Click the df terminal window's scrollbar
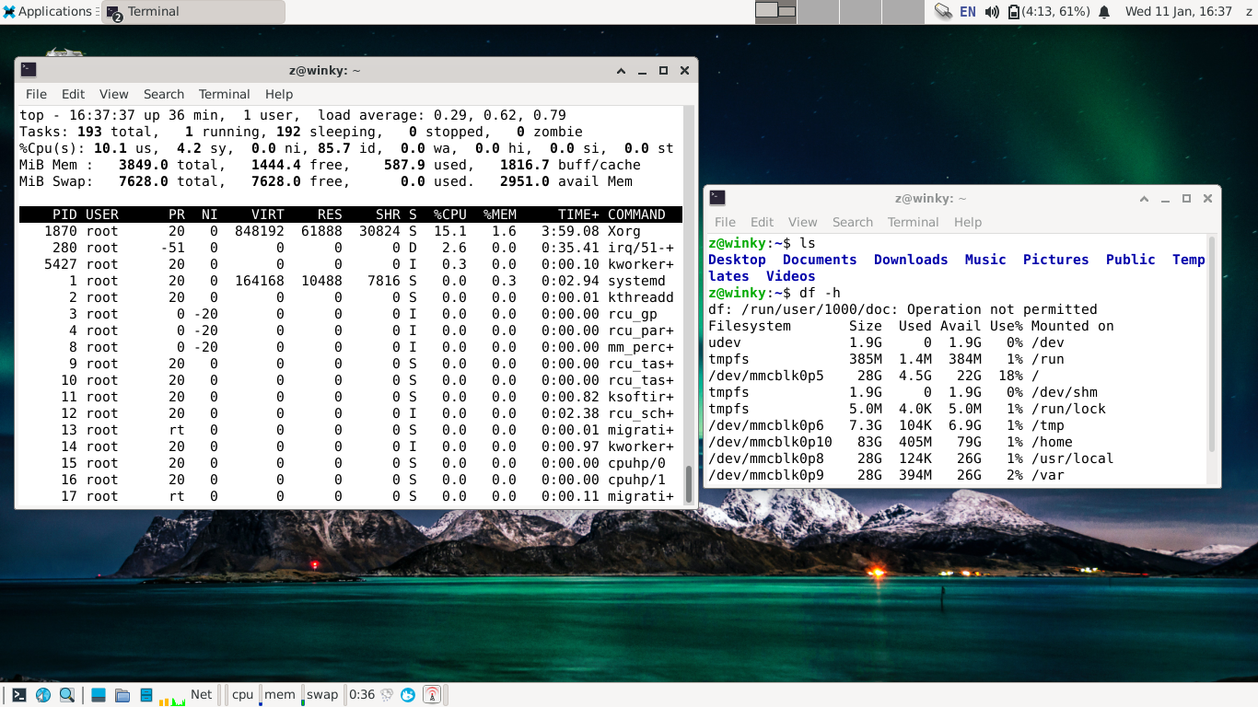The width and height of the screenshot is (1258, 707). tap(1211, 344)
